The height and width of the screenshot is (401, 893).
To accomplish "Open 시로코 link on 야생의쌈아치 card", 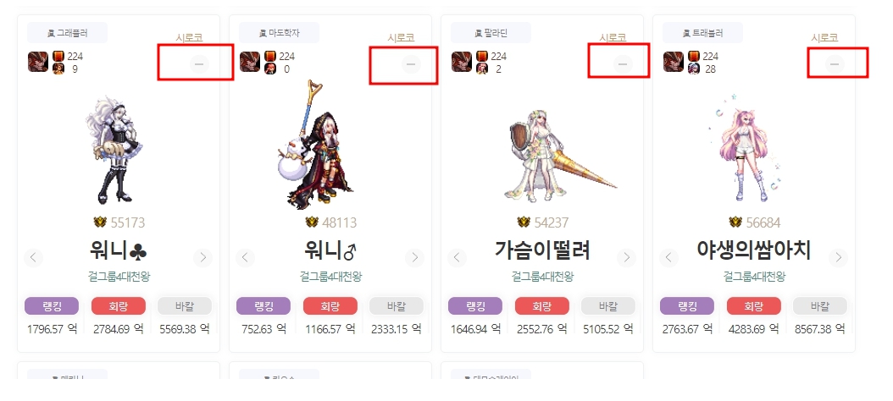I will (x=824, y=37).
